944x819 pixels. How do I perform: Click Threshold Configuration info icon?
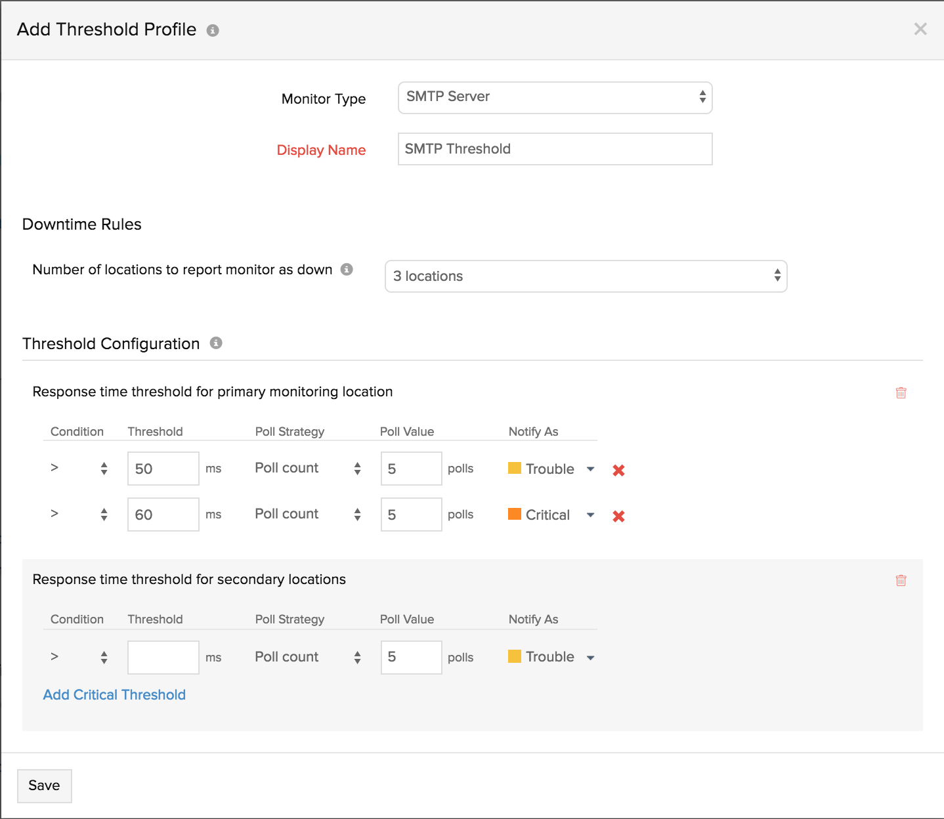coord(216,343)
